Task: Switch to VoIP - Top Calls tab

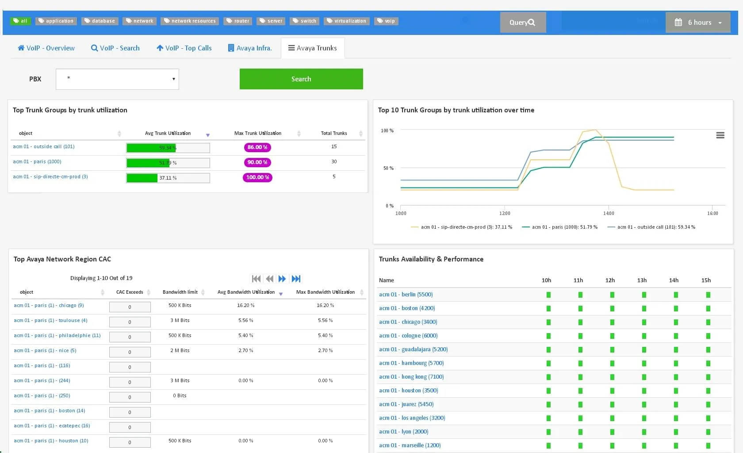Action: click(184, 48)
